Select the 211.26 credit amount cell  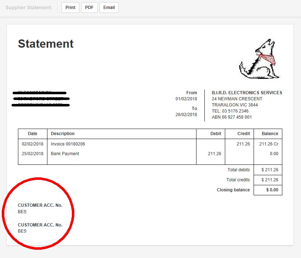tap(243, 144)
